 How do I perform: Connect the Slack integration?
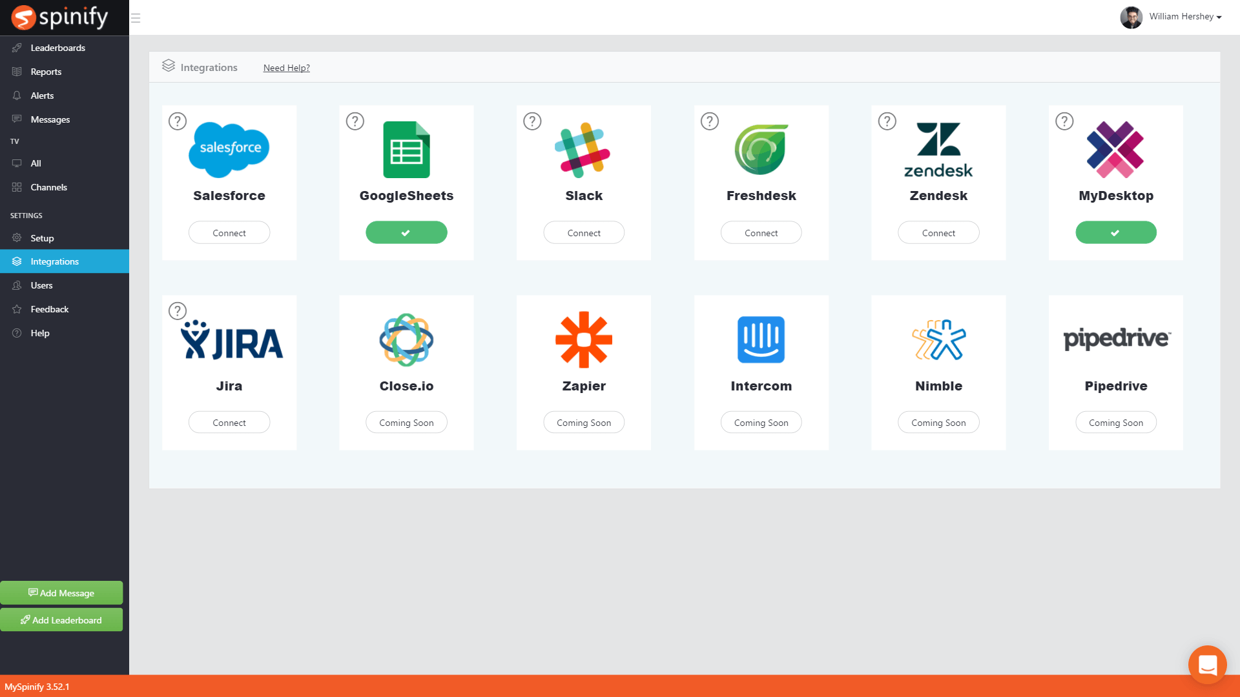(584, 232)
